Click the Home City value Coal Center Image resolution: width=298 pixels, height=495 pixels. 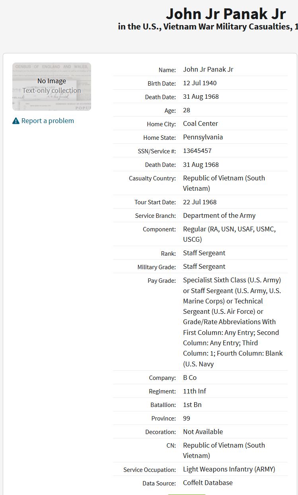(x=201, y=123)
